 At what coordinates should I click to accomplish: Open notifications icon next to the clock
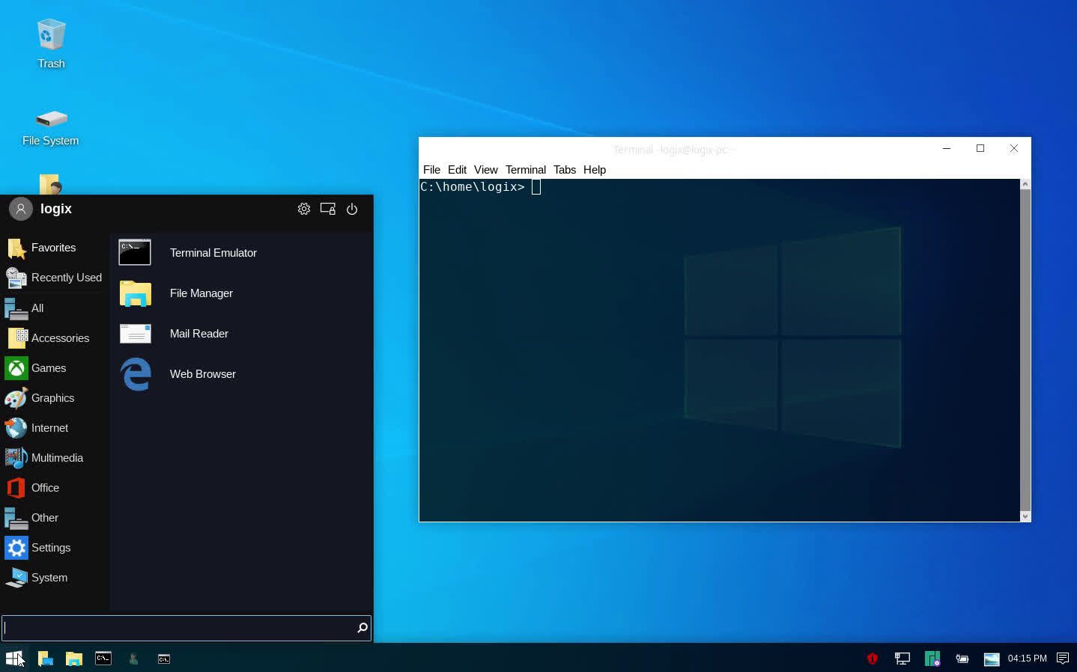[x=1062, y=659]
